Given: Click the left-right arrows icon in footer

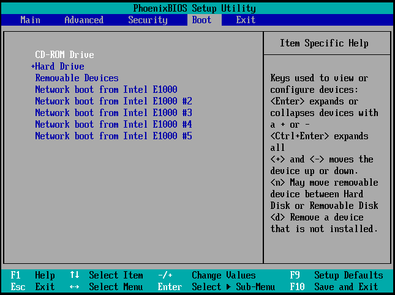Looking at the screenshot, I should 75,286.
